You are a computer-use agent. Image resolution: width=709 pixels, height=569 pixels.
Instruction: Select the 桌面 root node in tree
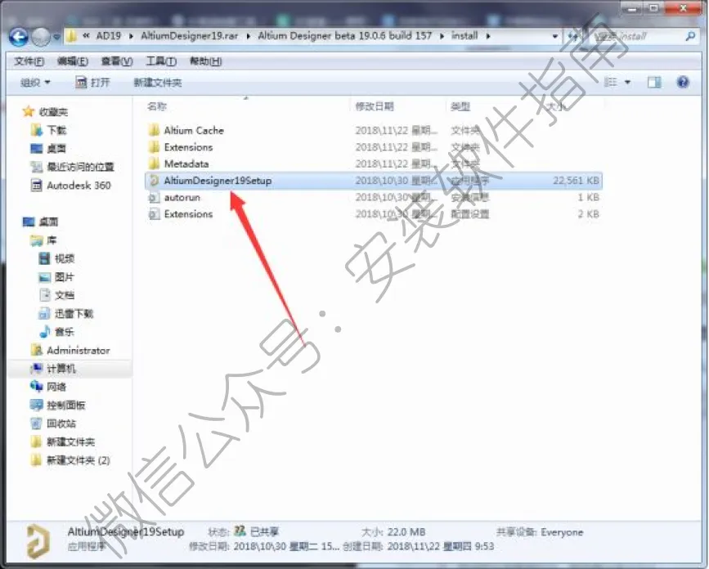pos(48,222)
